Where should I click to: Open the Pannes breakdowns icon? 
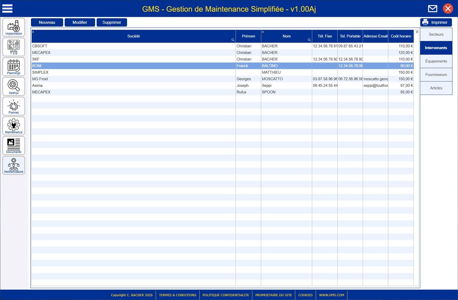[x=14, y=106]
